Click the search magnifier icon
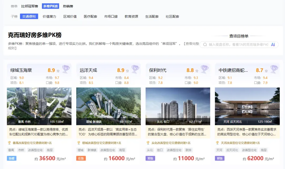 click(x=205, y=45)
